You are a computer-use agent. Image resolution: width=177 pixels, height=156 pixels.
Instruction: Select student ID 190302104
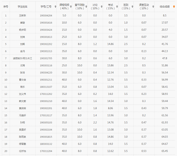(x=46, y=130)
